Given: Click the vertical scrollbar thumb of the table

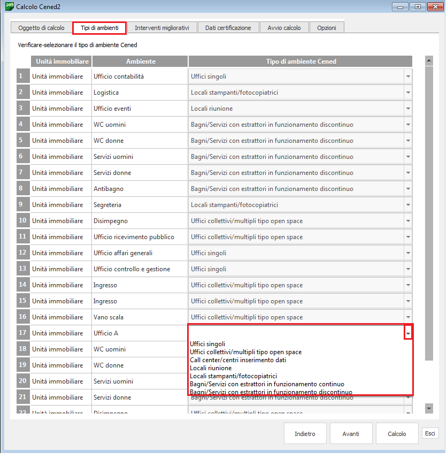Looking at the screenshot, I should click(429, 214).
